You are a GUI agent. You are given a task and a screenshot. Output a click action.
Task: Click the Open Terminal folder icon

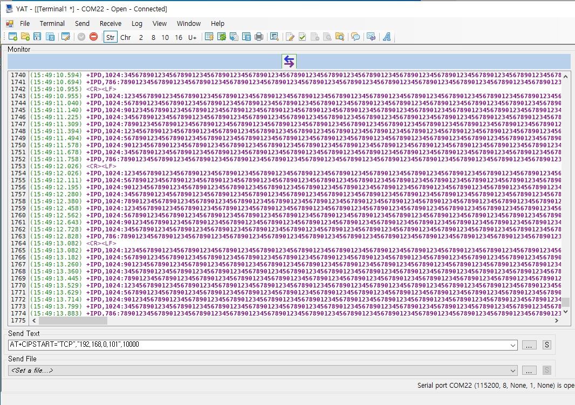click(x=25, y=37)
